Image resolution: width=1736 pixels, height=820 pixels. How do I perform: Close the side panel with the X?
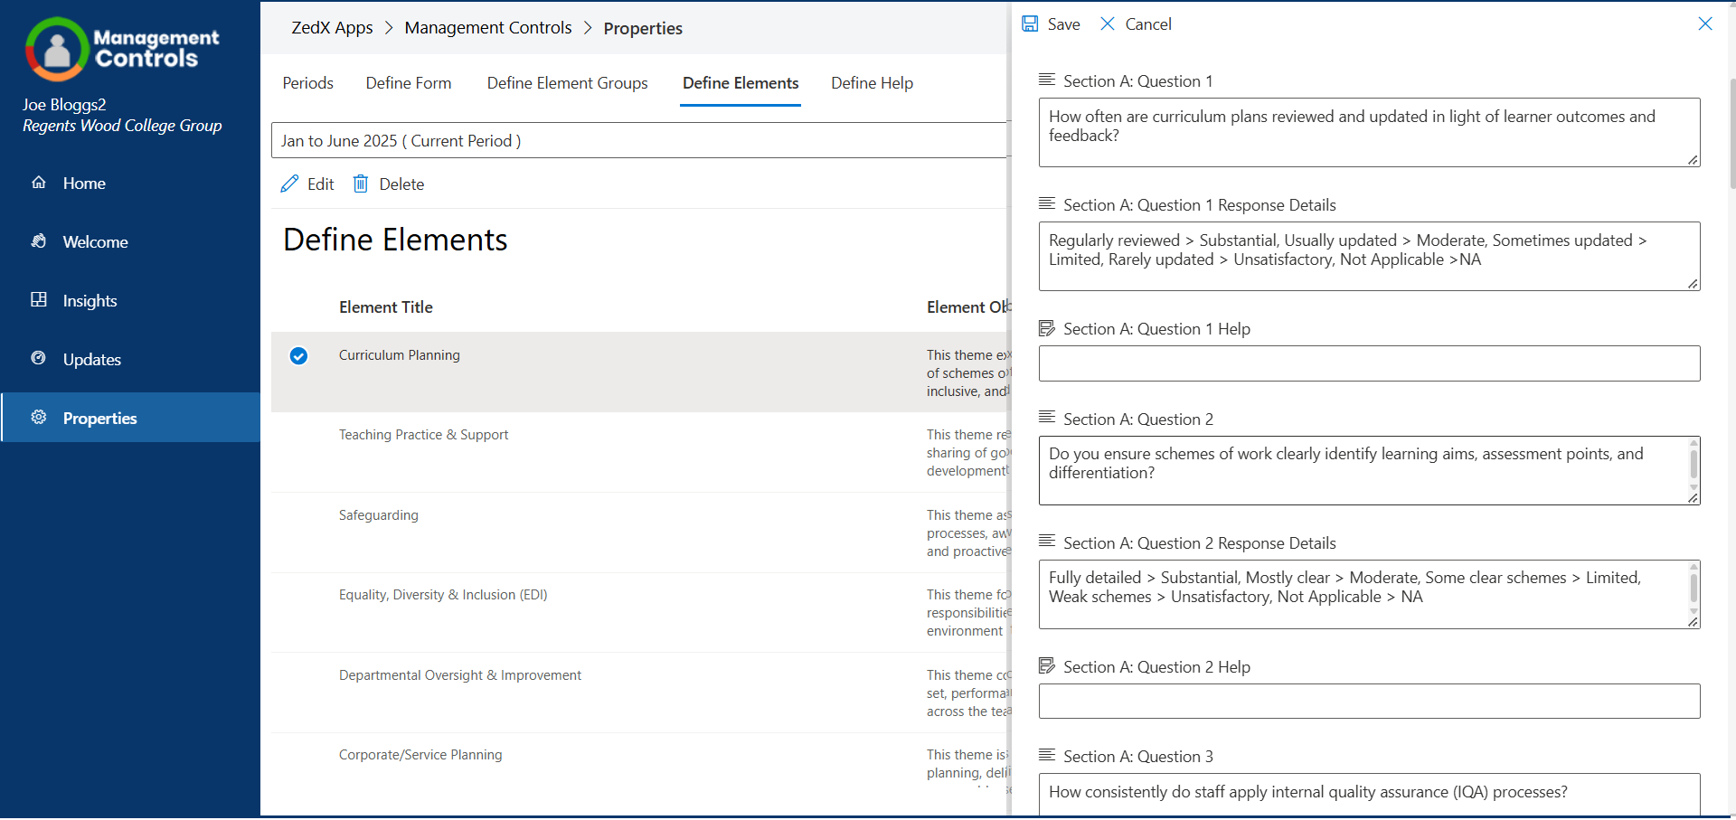point(1705,24)
